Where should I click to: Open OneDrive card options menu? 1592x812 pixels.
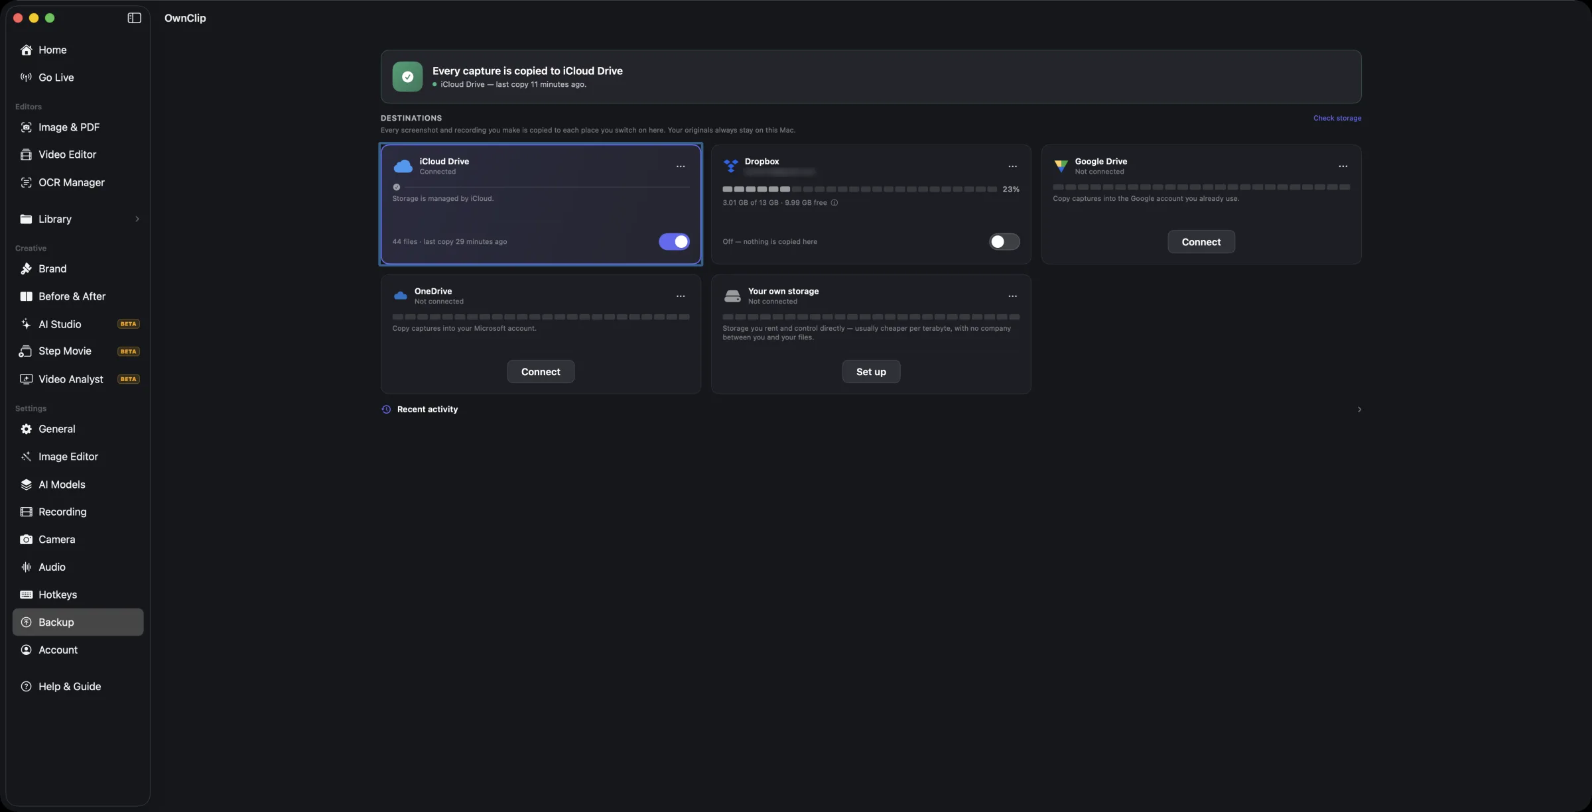pos(681,296)
